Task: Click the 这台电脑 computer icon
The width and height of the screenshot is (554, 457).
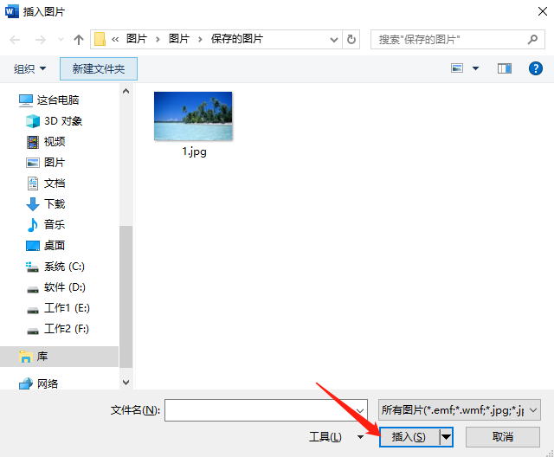Action: pos(26,100)
